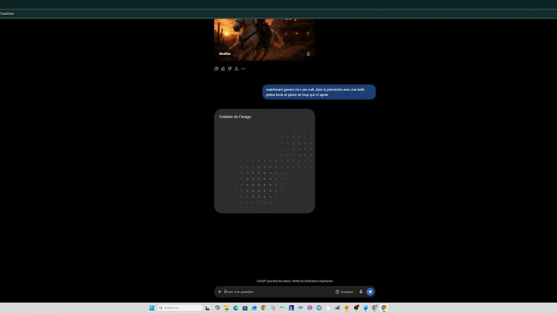Open Microsoft Store from the taskbar
557x313 pixels.
pyautogui.click(x=245, y=308)
